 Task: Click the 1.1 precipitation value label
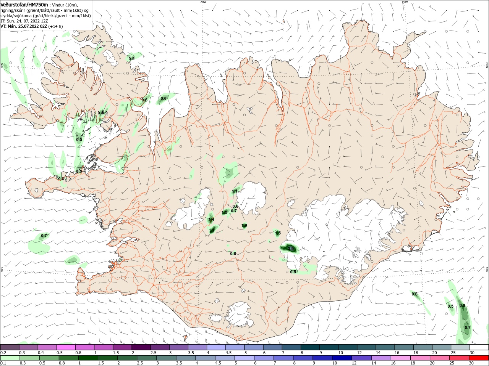(235, 191)
